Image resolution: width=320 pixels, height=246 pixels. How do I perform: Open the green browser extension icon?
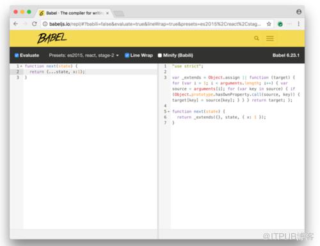(x=280, y=24)
